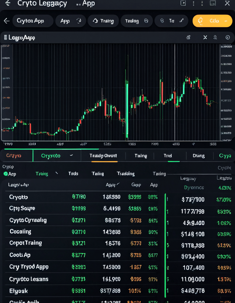Image resolution: width=235 pixels, height=303 pixels.
Task: Select the Trid tab
Action: [168, 156]
